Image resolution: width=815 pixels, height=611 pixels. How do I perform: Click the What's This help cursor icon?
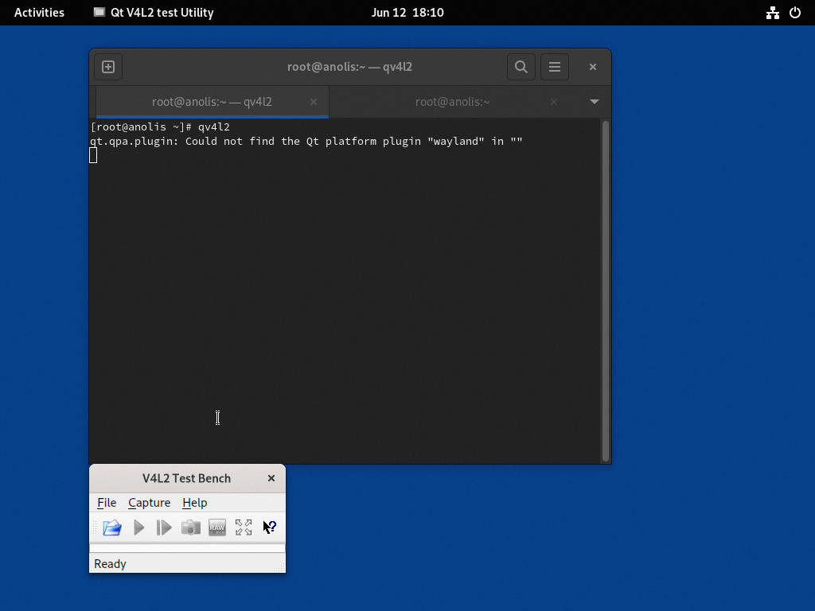click(270, 527)
